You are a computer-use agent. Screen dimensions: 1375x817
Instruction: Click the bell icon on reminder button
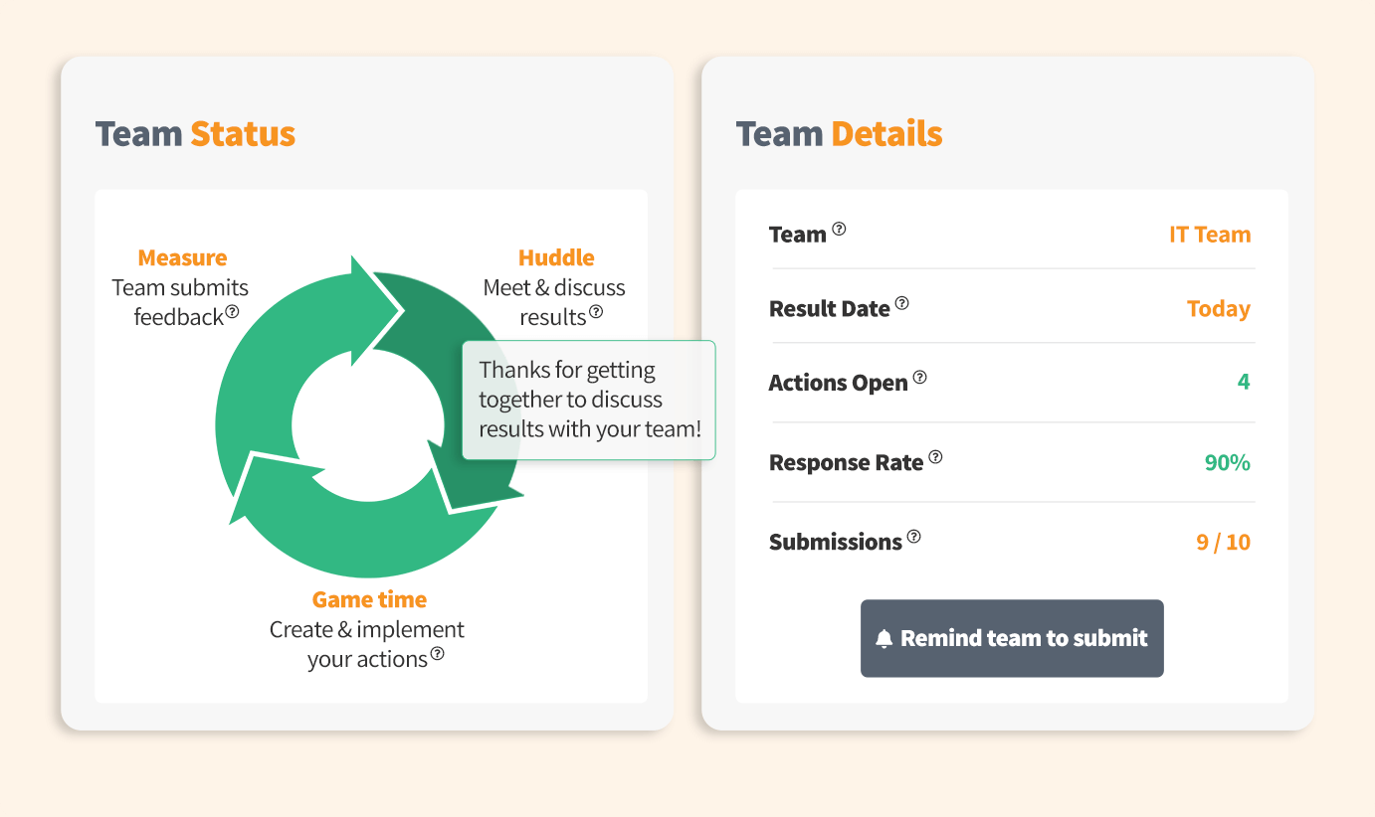click(x=884, y=639)
